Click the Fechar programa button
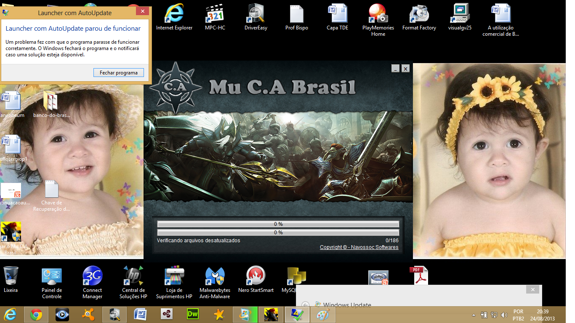575x323 pixels. tap(118, 73)
